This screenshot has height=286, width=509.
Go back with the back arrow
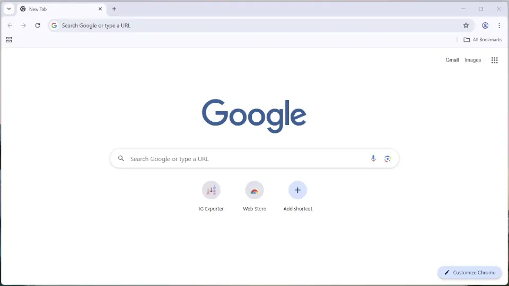[x=10, y=25]
